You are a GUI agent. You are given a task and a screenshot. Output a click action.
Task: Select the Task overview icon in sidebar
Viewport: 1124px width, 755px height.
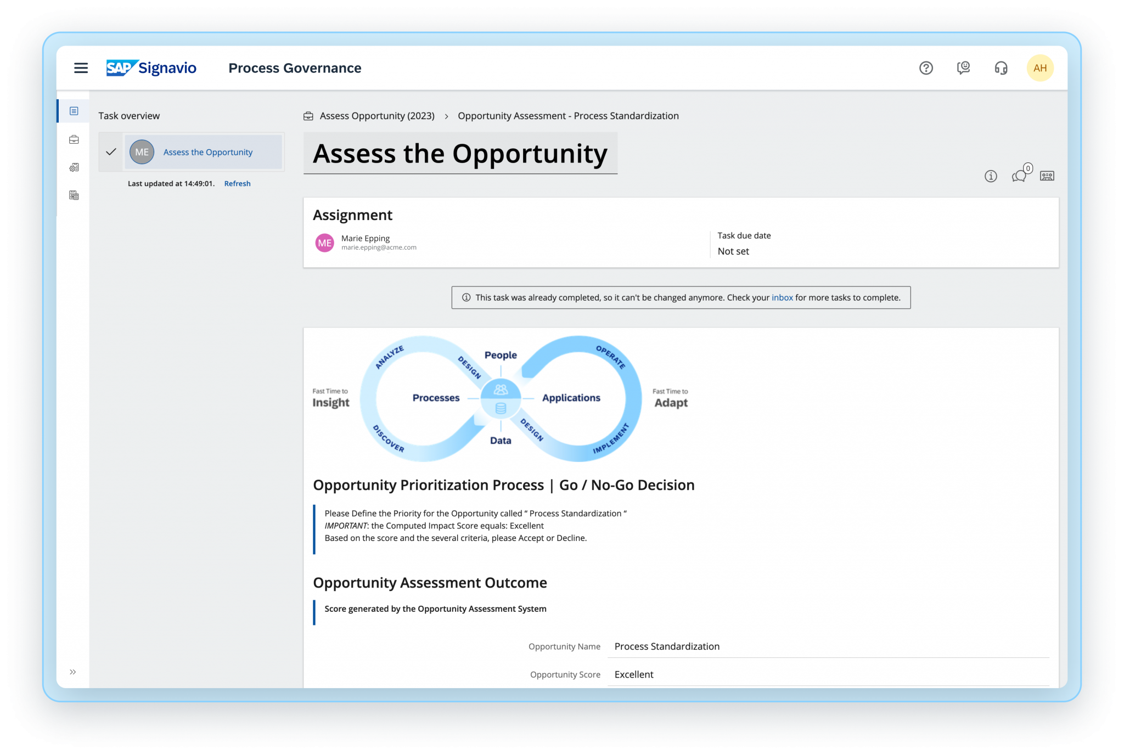(x=74, y=110)
